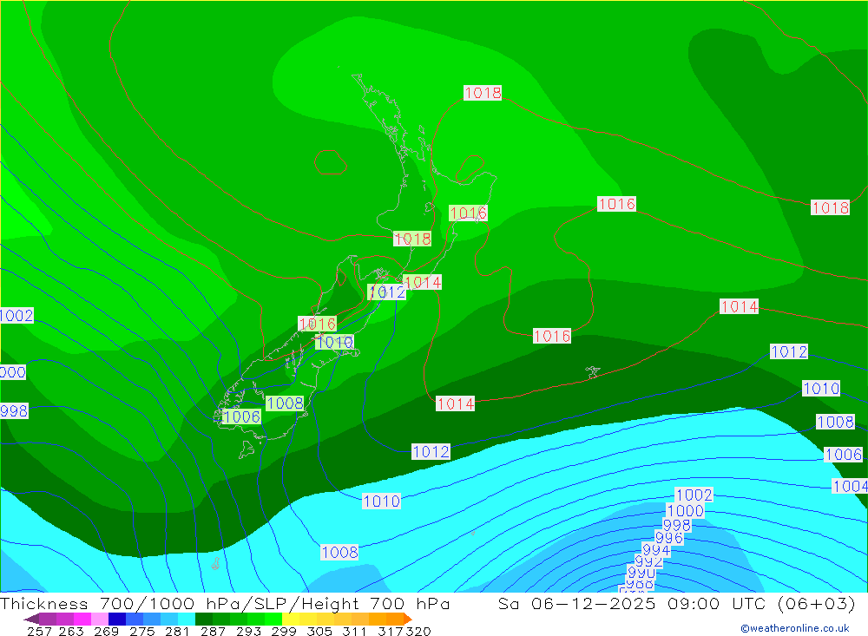
Task: Click the blue 998 label below 1000
Action: coord(676,524)
